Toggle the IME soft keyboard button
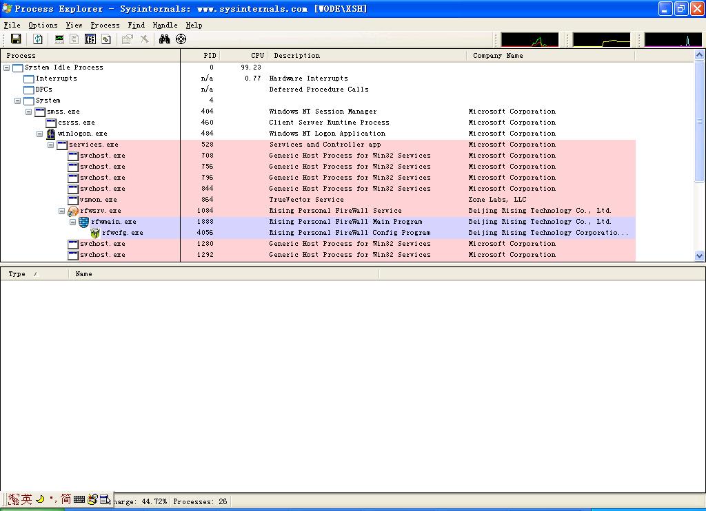 79,499
